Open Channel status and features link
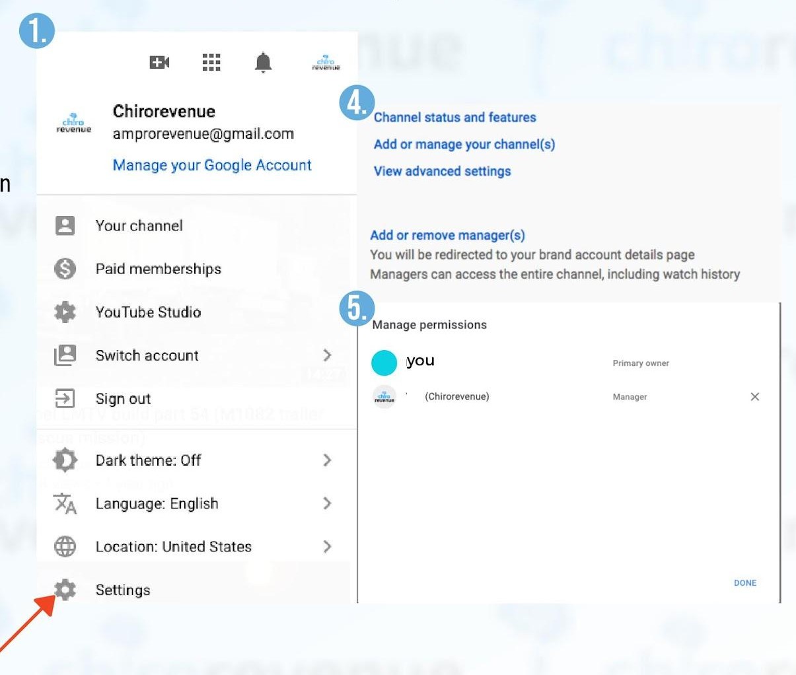796x675 pixels. (x=454, y=118)
